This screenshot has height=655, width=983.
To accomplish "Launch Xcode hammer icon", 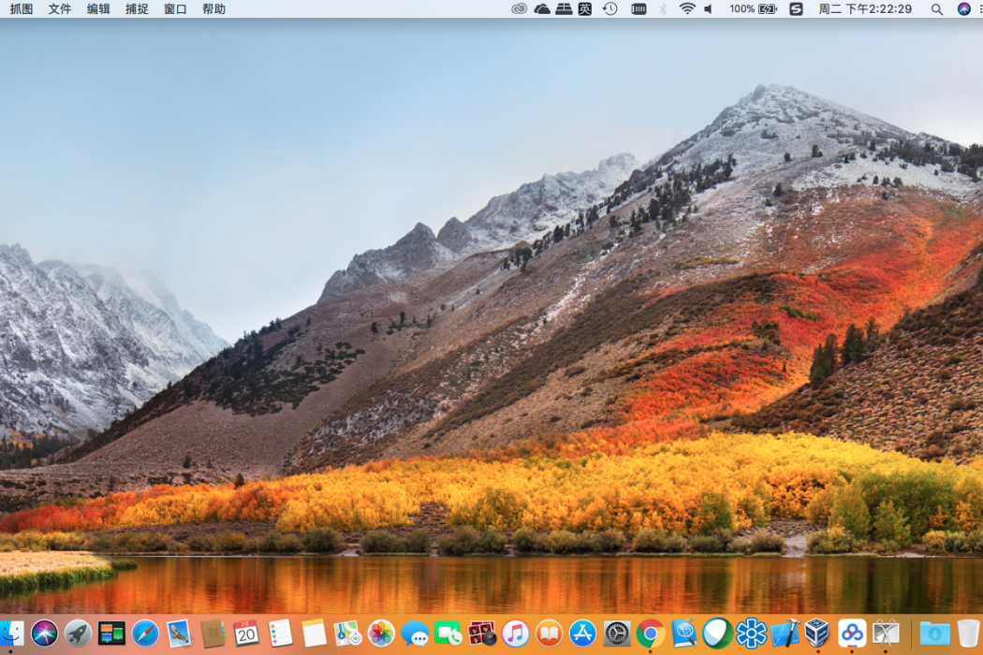I will point(785,633).
